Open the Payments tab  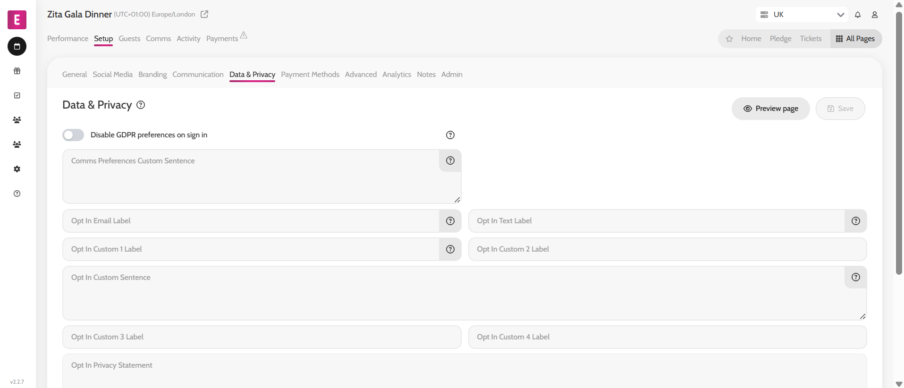coord(222,39)
